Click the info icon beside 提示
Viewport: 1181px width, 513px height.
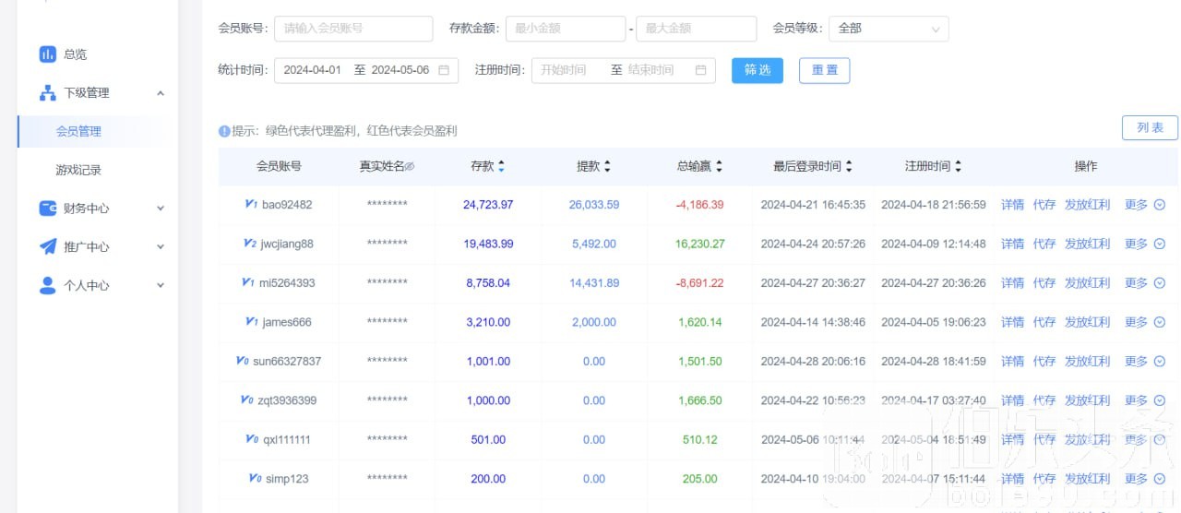pyautogui.click(x=223, y=131)
